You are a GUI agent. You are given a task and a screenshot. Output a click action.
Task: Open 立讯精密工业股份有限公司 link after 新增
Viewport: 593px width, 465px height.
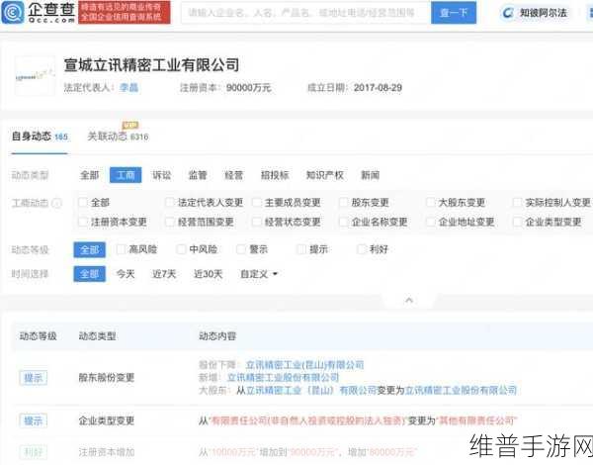point(283,378)
